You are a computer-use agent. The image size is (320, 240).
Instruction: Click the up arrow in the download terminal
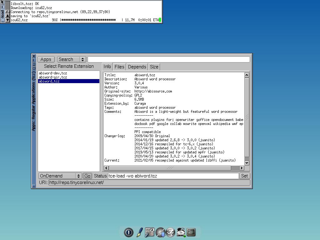(7, 16)
